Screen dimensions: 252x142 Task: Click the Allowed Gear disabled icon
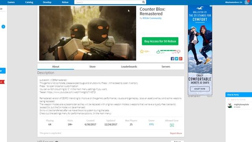tap(172, 125)
